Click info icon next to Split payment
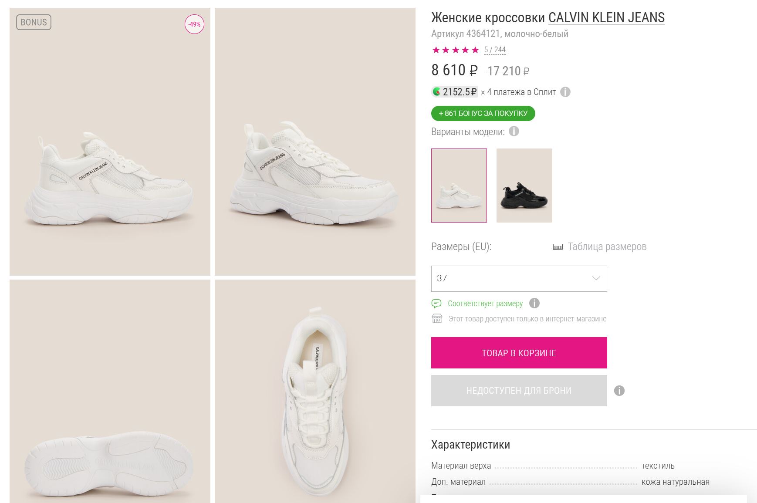The image size is (757, 503). pyautogui.click(x=565, y=92)
